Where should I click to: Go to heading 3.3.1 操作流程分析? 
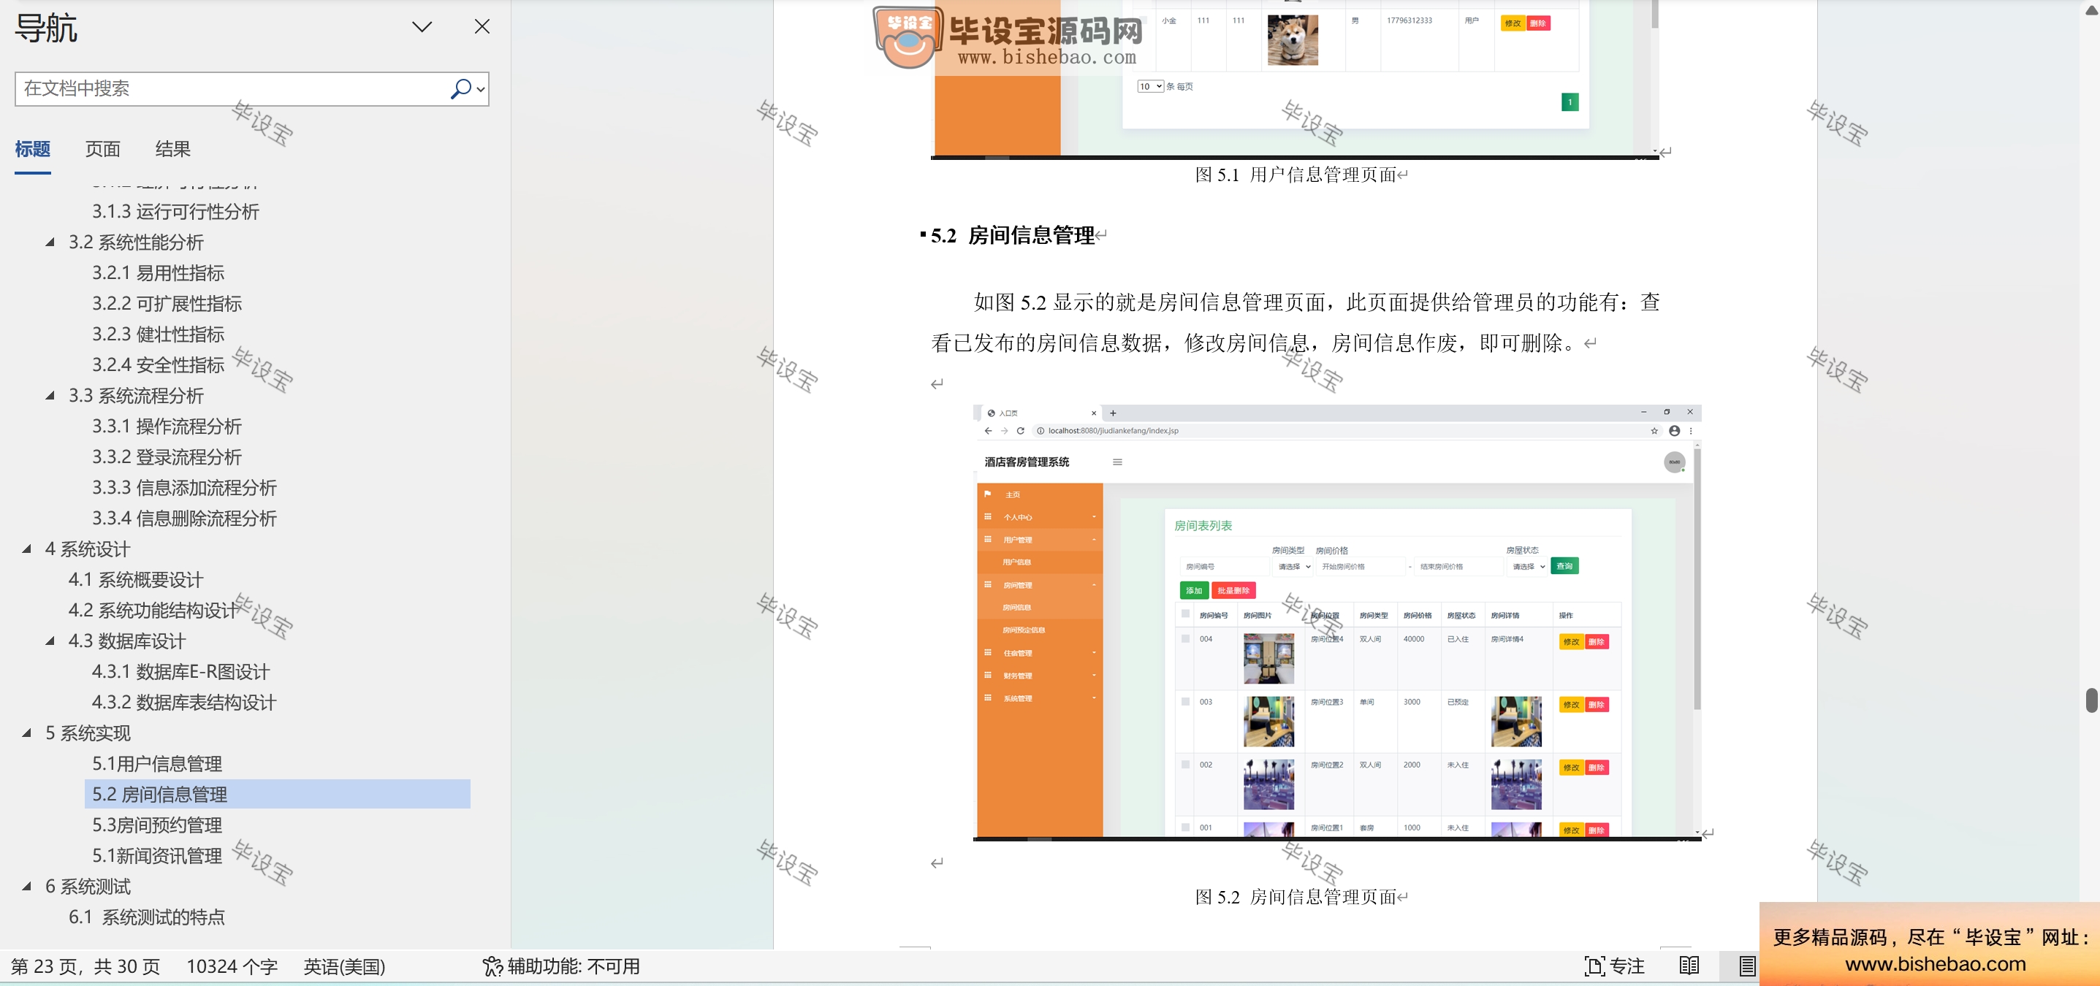coord(167,427)
